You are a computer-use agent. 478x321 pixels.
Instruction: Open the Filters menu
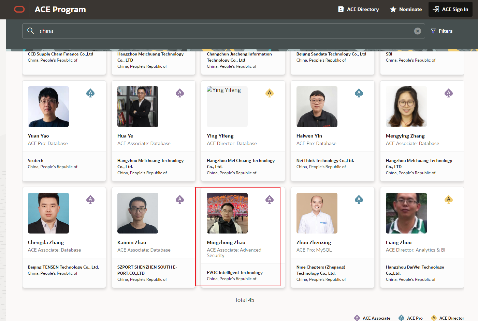coord(441,31)
